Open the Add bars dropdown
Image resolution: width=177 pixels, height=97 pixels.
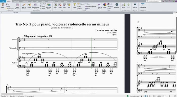[55, 6]
